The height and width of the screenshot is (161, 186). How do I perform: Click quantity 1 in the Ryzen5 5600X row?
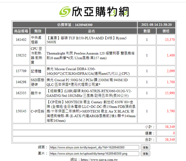tap(147, 40)
